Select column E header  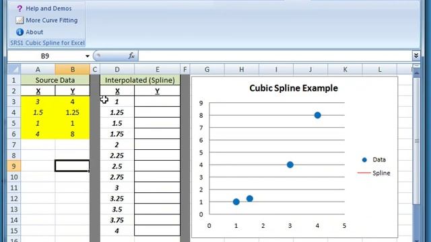tap(157, 69)
